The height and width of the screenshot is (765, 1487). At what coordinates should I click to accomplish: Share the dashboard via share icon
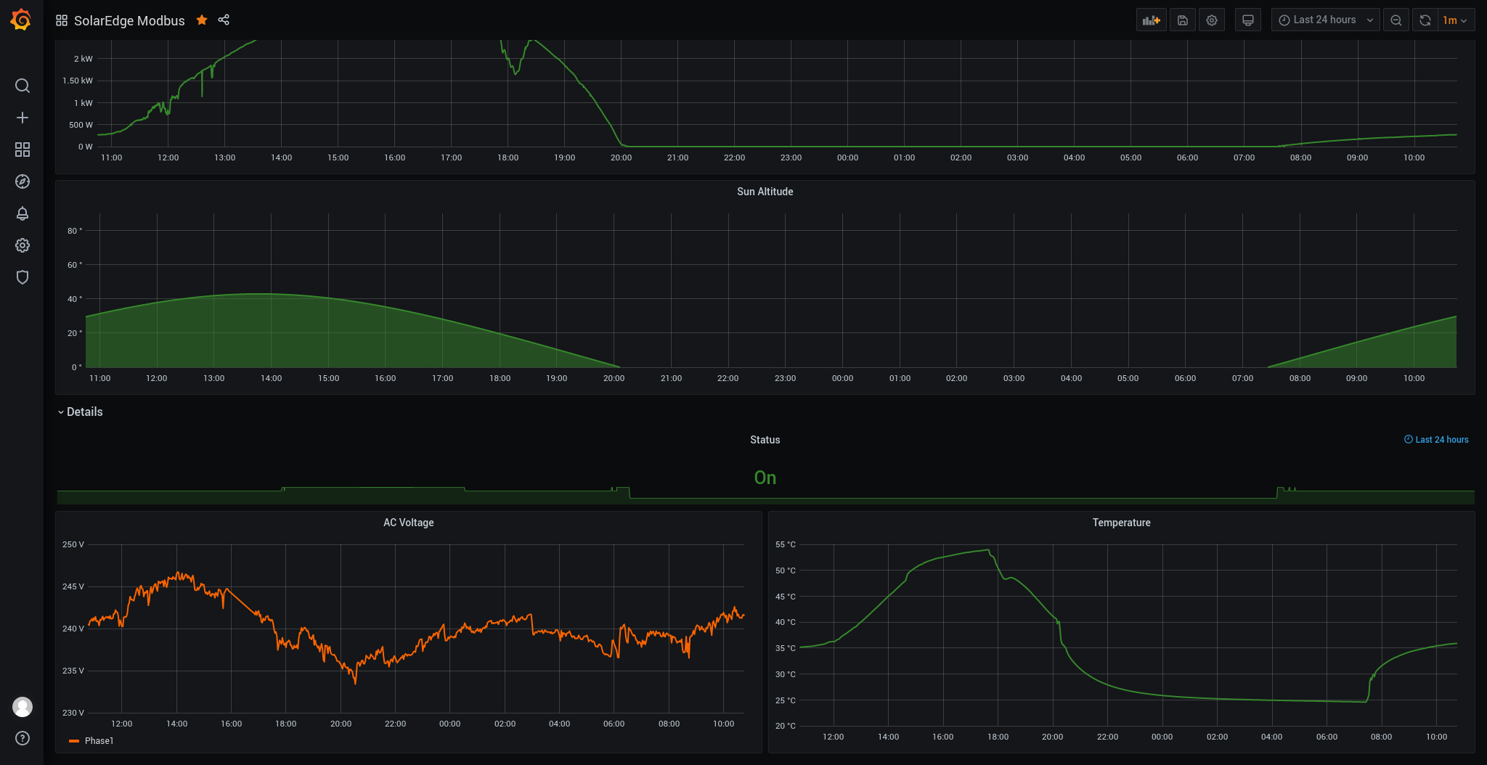(224, 20)
